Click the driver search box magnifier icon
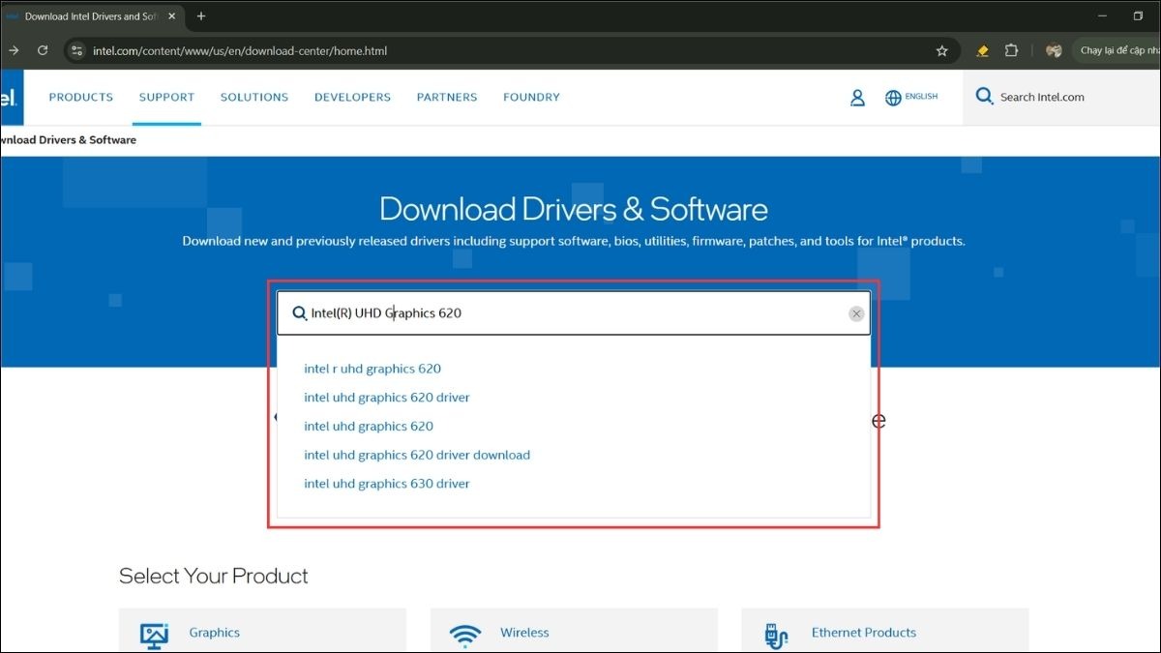 click(299, 313)
